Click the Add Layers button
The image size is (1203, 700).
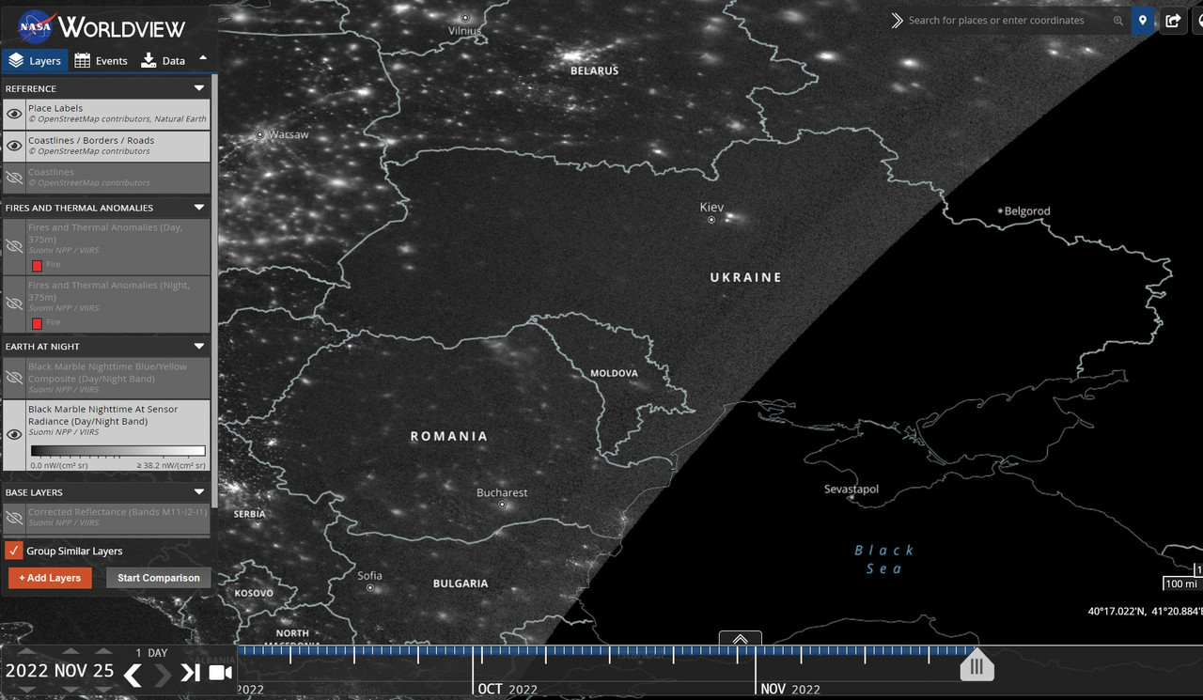pyautogui.click(x=51, y=578)
